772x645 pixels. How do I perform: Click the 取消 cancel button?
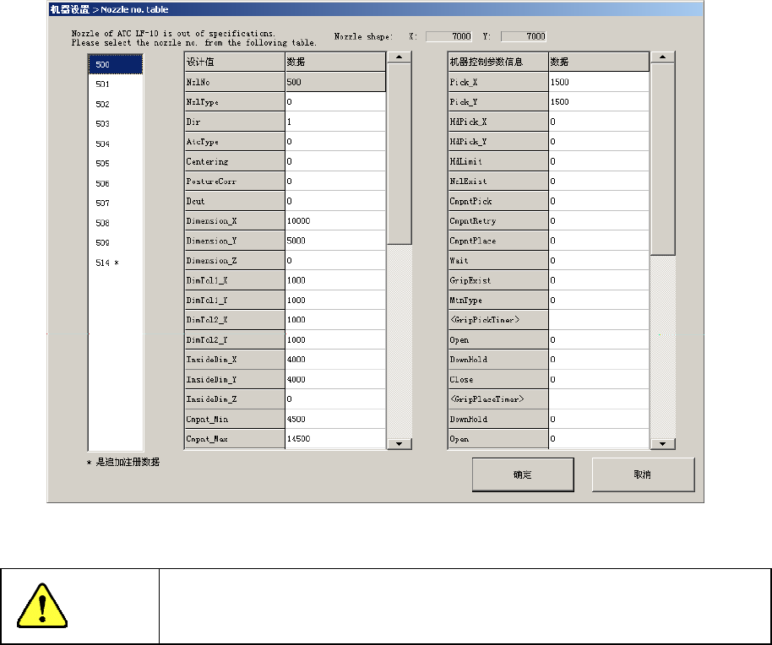(x=643, y=474)
